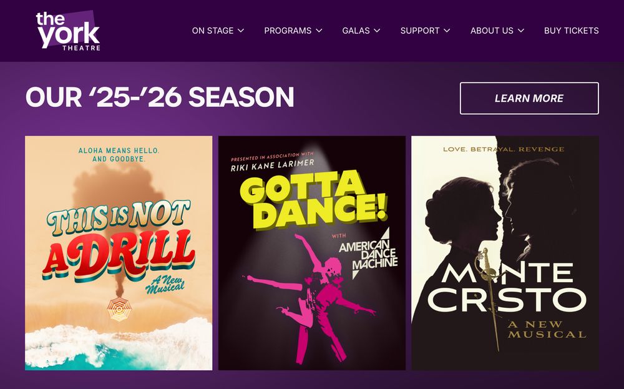Click The York Theatre logo
624x389 pixels.
pyautogui.click(x=68, y=31)
